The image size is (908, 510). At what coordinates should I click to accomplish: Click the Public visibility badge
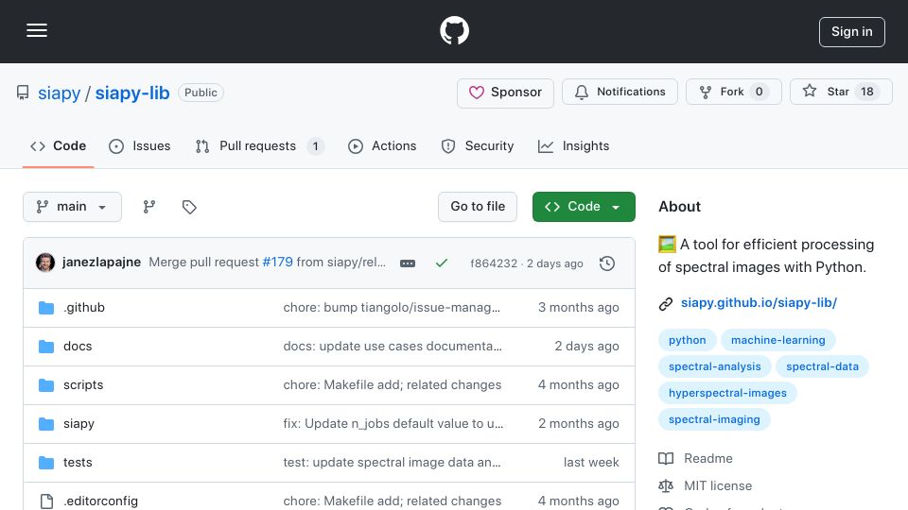pyautogui.click(x=201, y=93)
